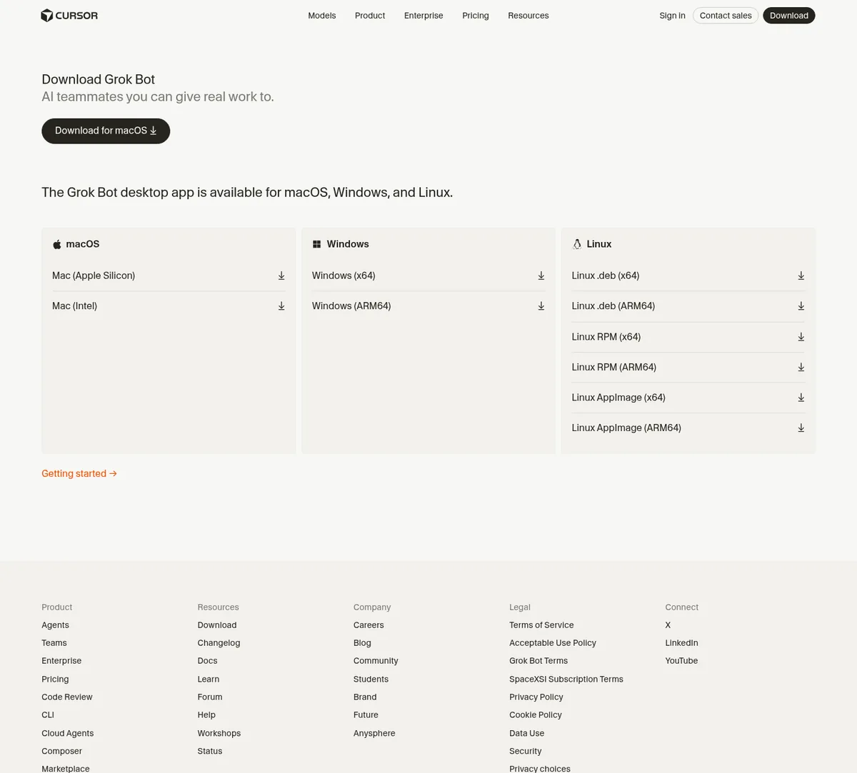Open Workshops footer link
The image size is (857, 773).
(x=219, y=734)
